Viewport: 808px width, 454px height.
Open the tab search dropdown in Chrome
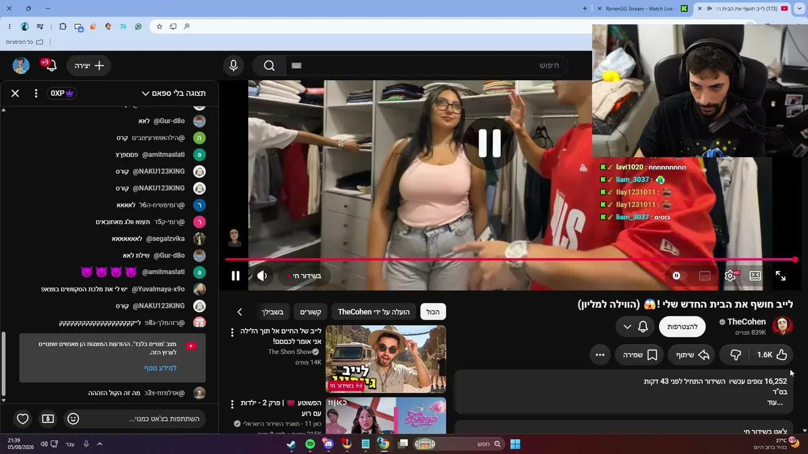pos(799,9)
